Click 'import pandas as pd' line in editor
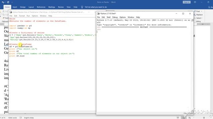213x119 pixels. click(x=20, y=26)
